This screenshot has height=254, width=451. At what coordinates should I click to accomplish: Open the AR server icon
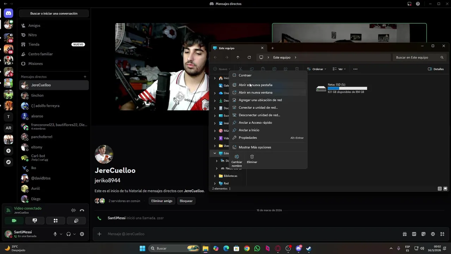tap(8, 128)
